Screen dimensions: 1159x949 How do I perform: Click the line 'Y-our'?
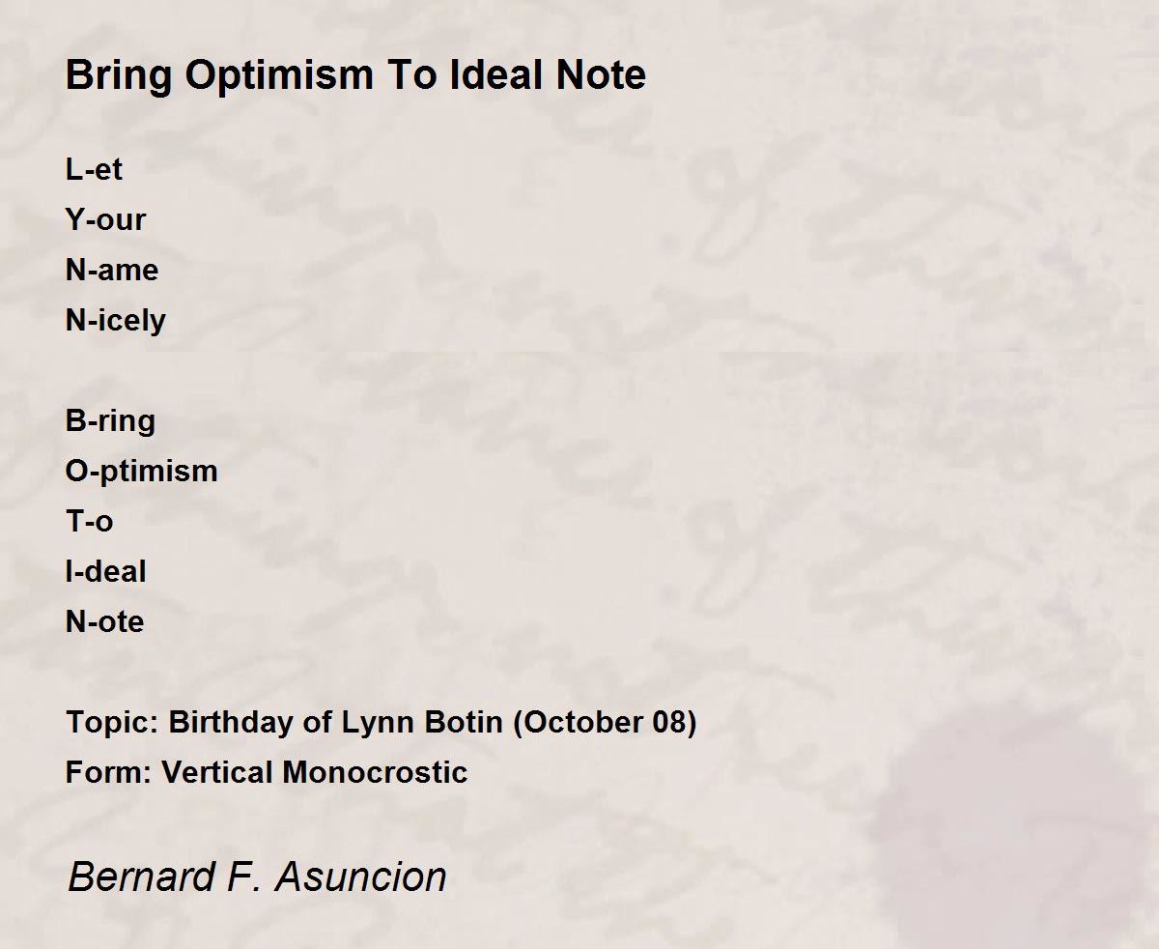coord(105,219)
